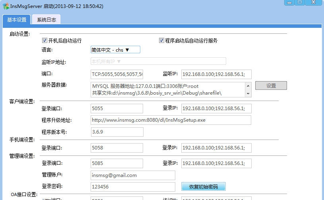Click the 服务器数据 scrollbar up arrow

click(x=248, y=85)
